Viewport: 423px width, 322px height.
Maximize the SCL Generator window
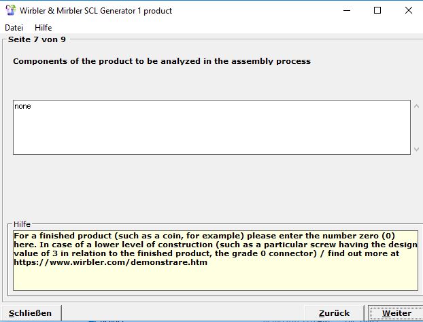click(x=377, y=10)
